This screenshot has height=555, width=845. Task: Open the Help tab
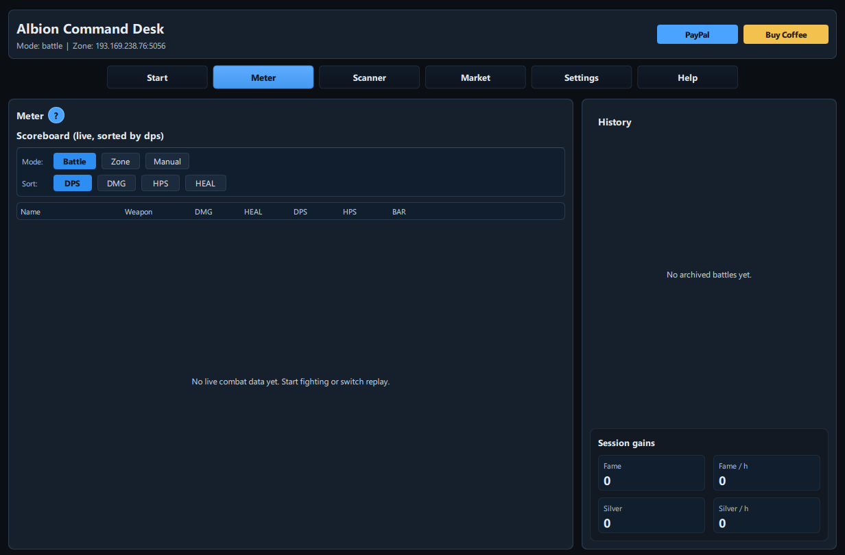(x=687, y=77)
